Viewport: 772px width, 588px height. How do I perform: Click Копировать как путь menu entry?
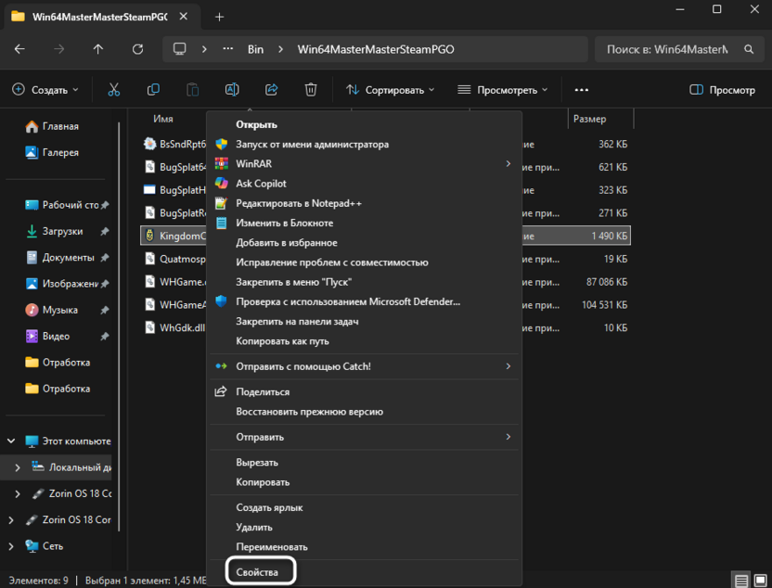(x=283, y=341)
